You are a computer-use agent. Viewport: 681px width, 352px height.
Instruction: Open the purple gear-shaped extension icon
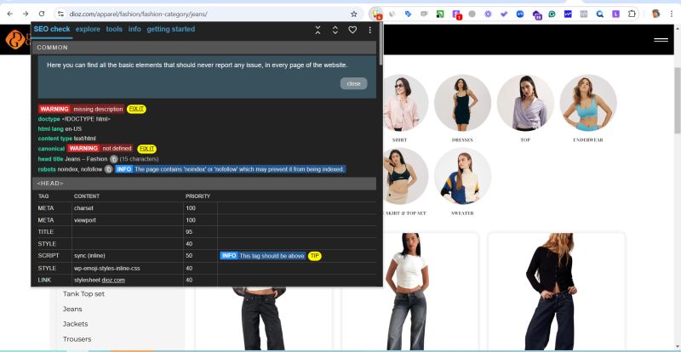[x=488, y=14]
